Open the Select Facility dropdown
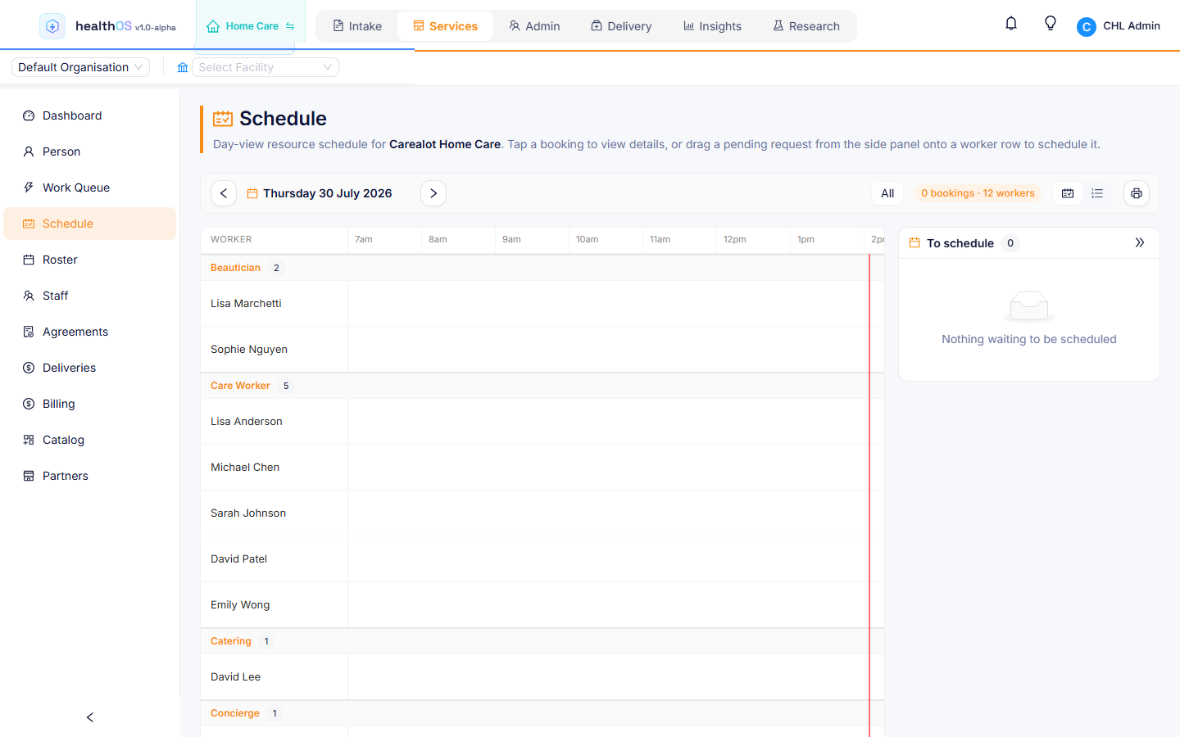 point(265,67)
